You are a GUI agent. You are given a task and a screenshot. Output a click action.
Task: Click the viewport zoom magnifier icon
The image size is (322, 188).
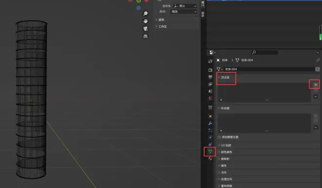tap(145, 14)
